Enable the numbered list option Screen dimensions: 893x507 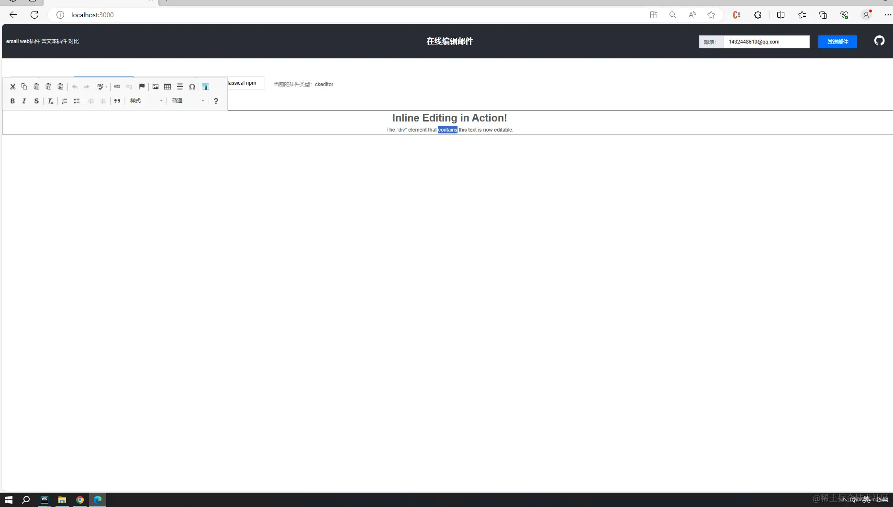[65, 101]
